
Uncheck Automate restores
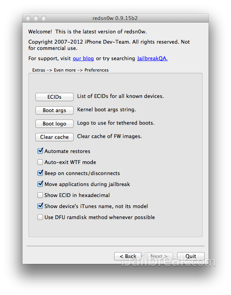40,151
